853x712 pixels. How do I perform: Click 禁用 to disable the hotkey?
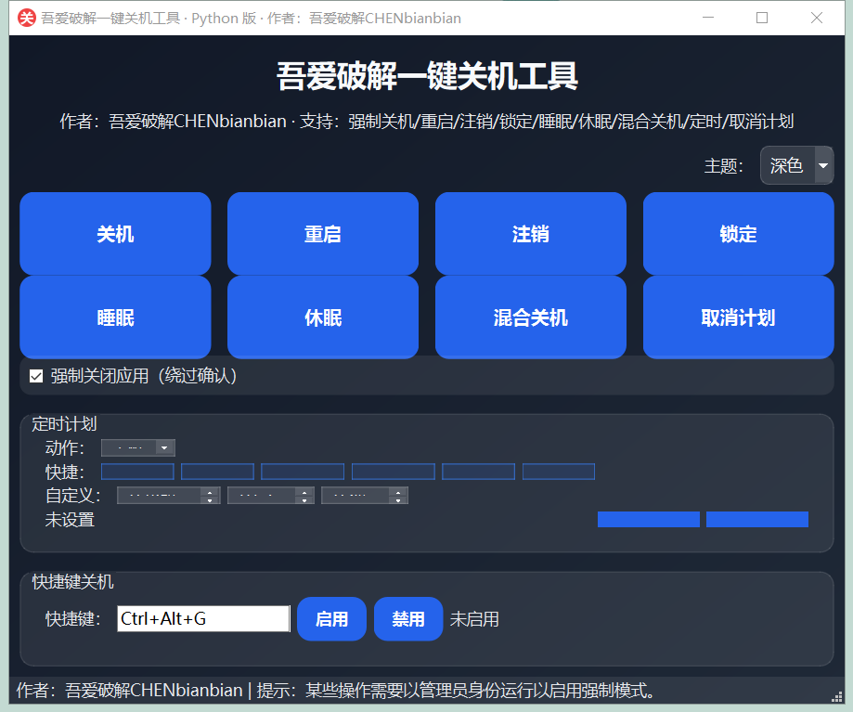pos(407,618)
